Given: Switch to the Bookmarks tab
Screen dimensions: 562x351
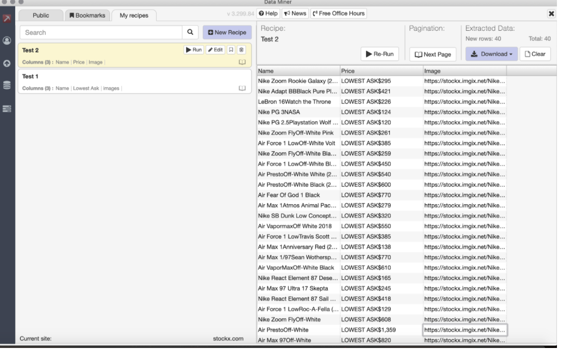Looking at the screenshot, I should click(87, 16).
